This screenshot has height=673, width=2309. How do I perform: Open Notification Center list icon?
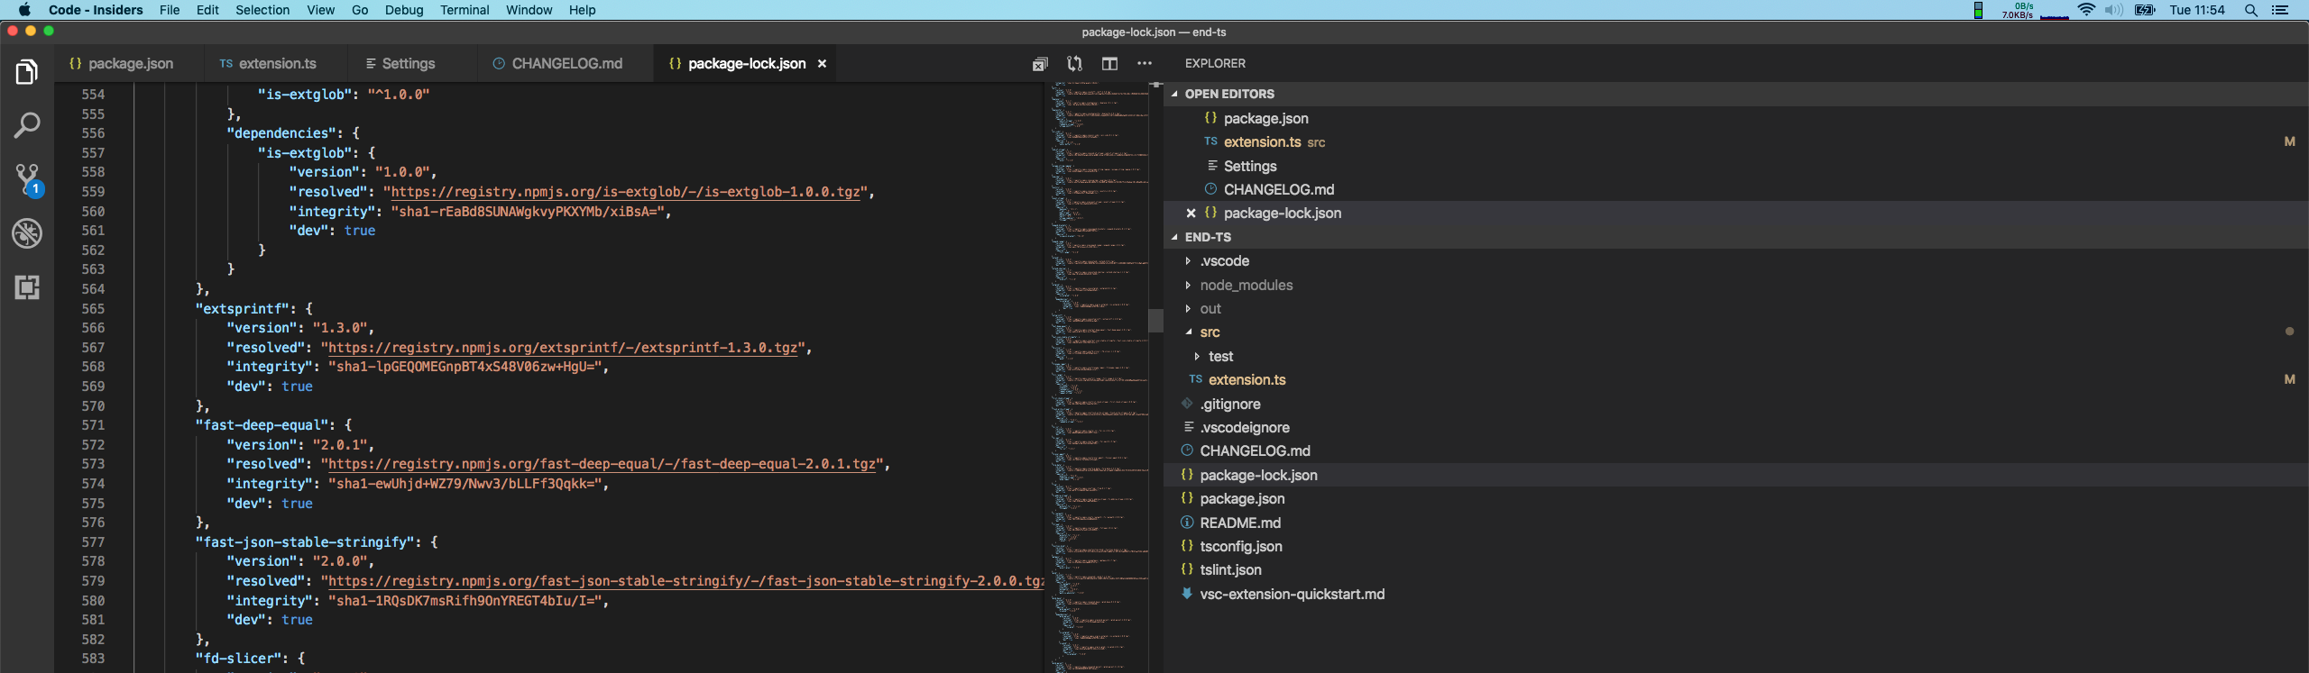[x=2280, y=10]
